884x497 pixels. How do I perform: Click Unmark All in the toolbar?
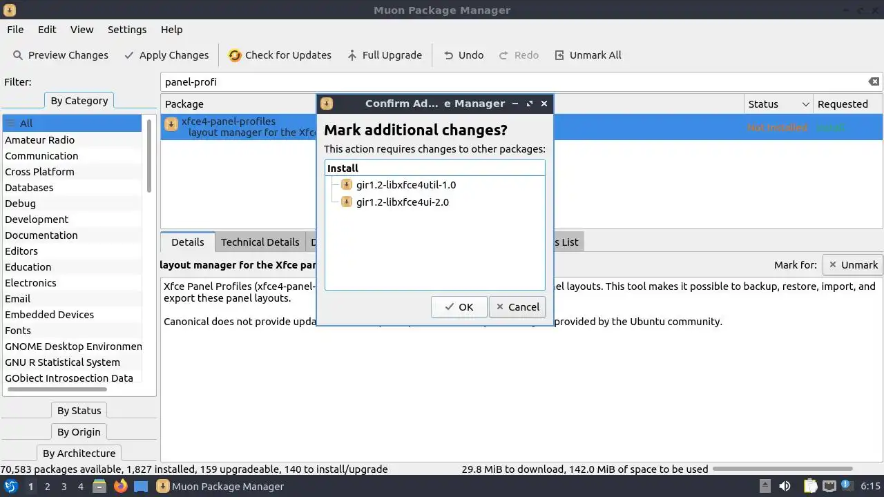tap(588, 55)
